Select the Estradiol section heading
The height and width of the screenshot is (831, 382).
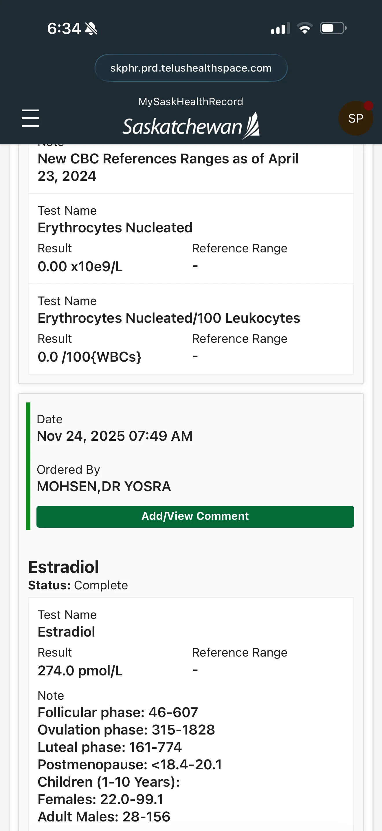pyautogui.click(x=63, y=567)
